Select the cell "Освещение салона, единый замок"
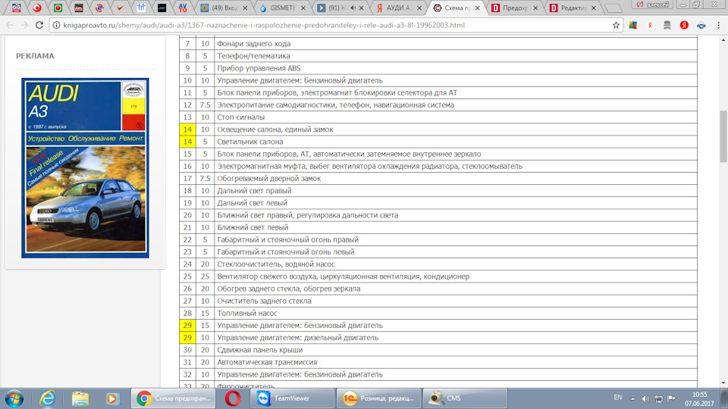This screenshot has height=409, width=728. tap(456, 130)
